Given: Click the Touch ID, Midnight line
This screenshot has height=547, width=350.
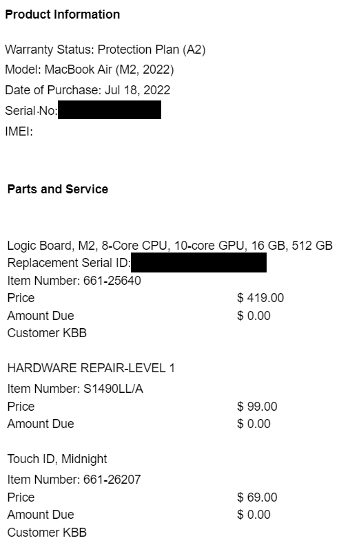Looking at the screenshot, I should (57, 459).
